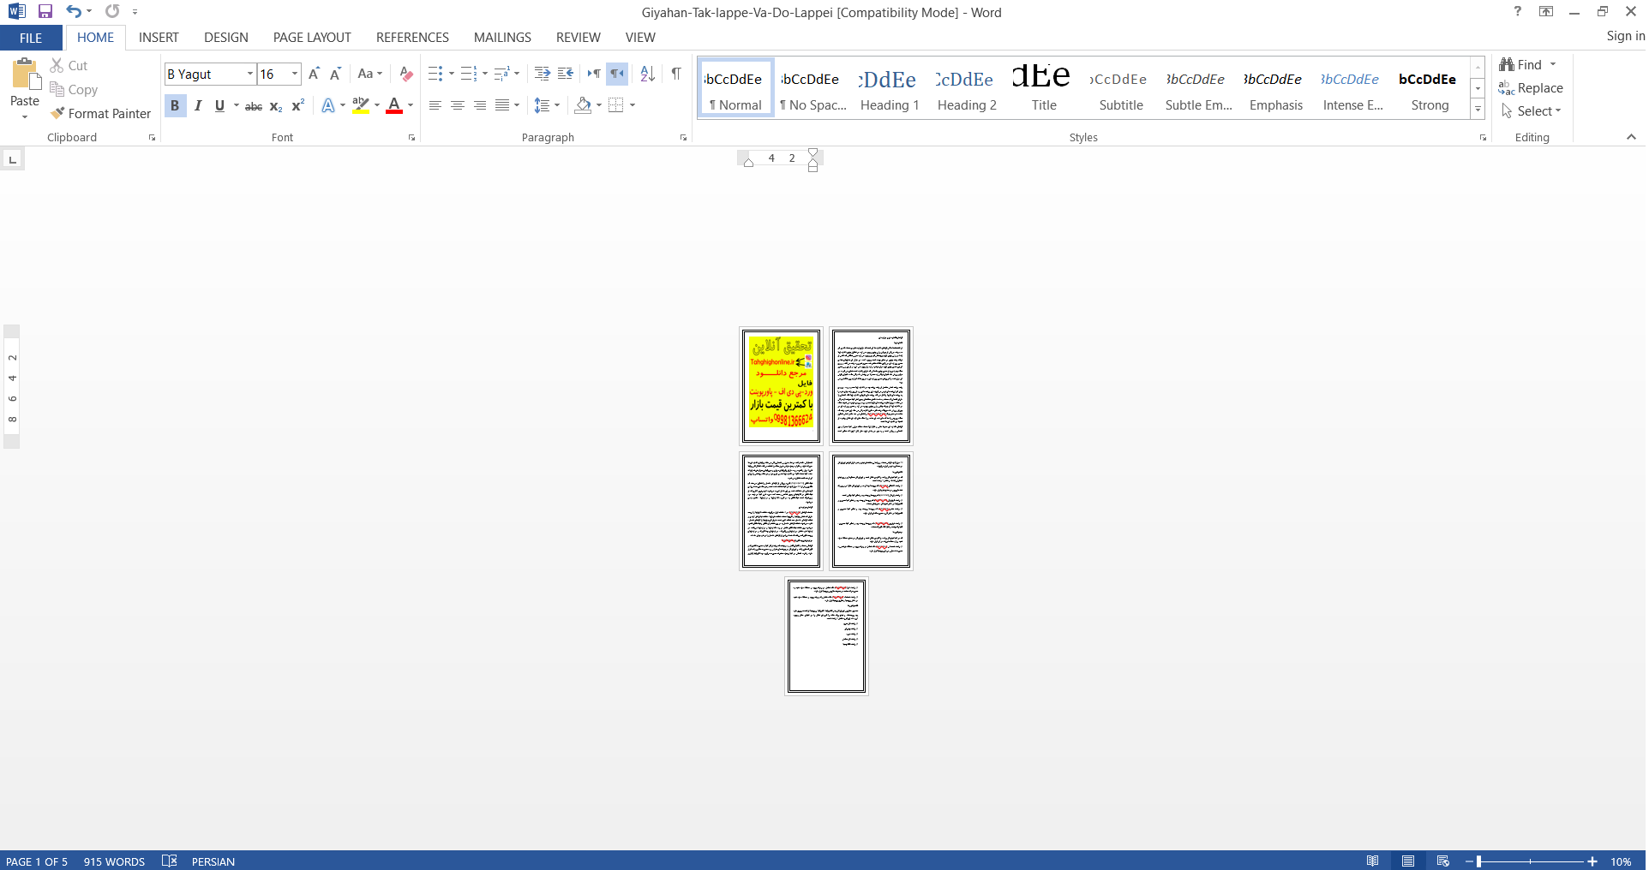Viewport: 1649px width, 870px height.
Task: Open Word Help question mark
Action: [1518, 11]
